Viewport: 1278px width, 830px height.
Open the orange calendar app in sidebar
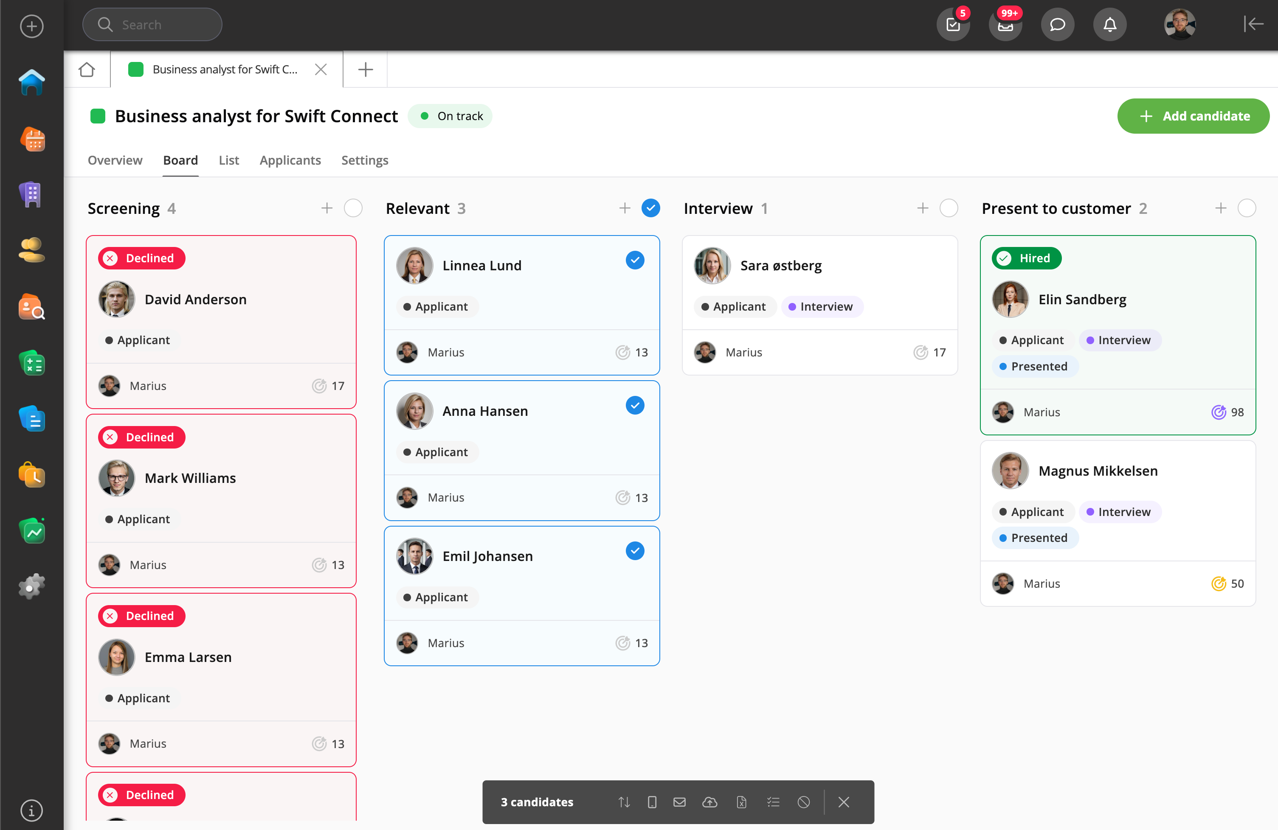click(32, 139)
